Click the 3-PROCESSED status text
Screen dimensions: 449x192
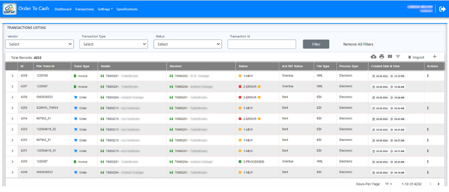(254, 161)
